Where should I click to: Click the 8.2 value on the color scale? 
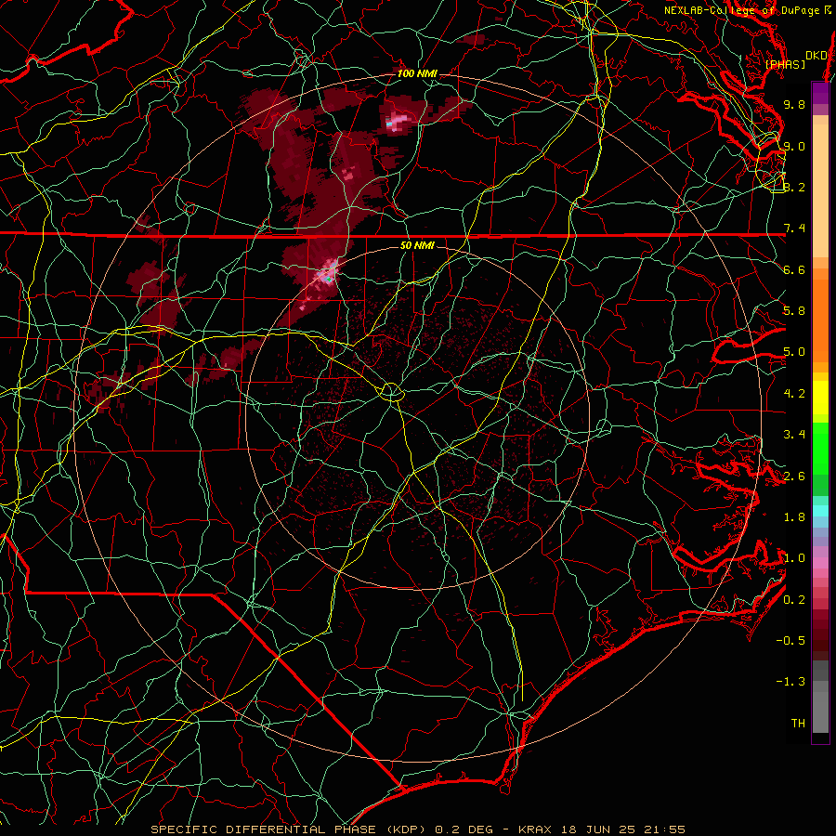[x=794, y=187]
